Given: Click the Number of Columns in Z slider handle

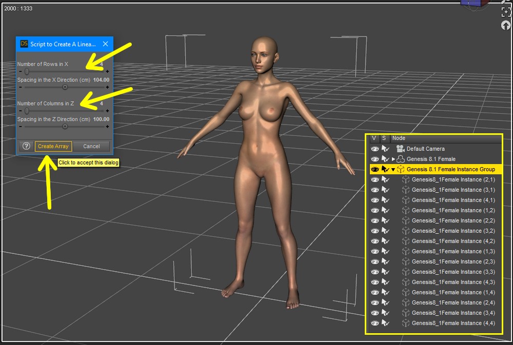Looking at the screenshot, I should coord(27,111).
